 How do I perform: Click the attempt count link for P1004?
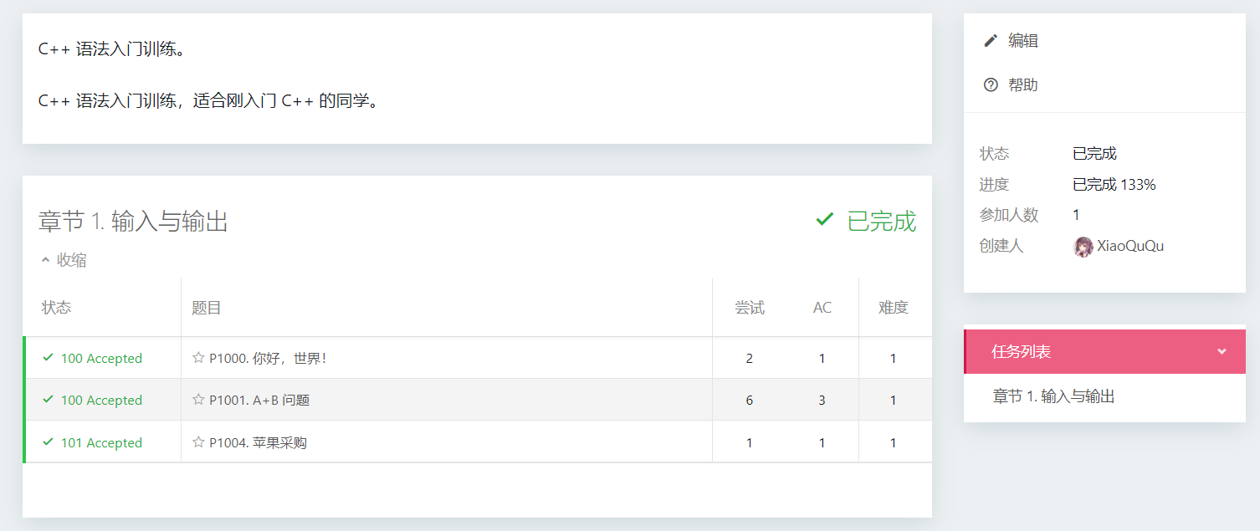click(749, 442)
